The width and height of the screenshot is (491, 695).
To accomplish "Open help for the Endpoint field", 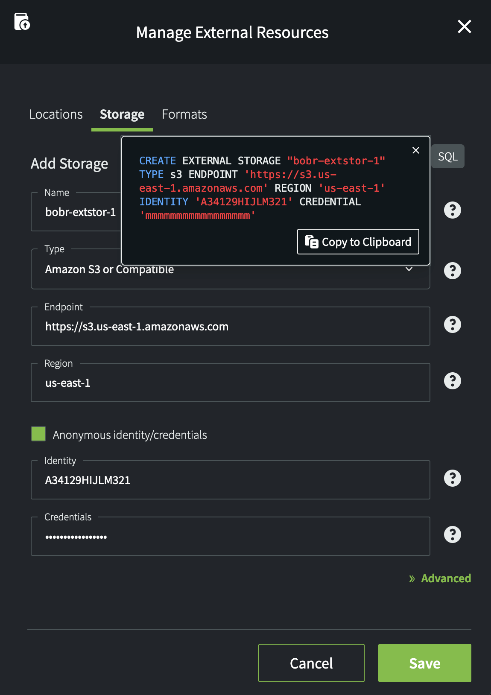I will (453, 324).
